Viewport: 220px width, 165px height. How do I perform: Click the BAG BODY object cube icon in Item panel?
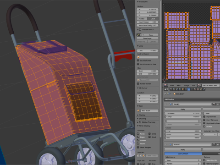click(x=138, y=110)
